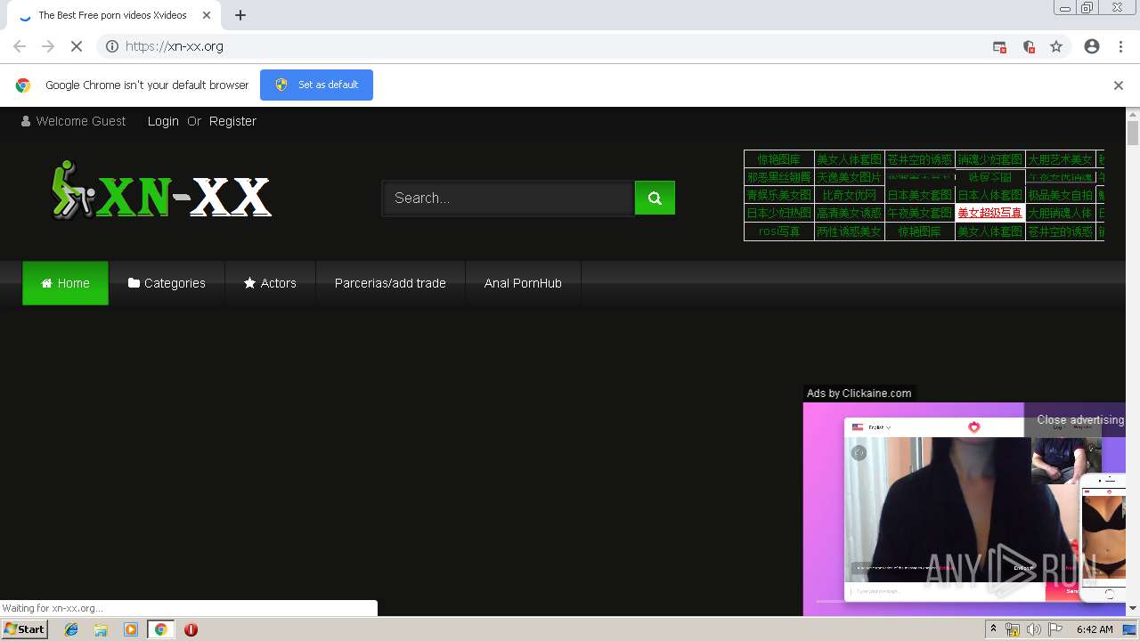
Task: Click the Action Center flag tray icon
Action: click(x=1055, y=629)
